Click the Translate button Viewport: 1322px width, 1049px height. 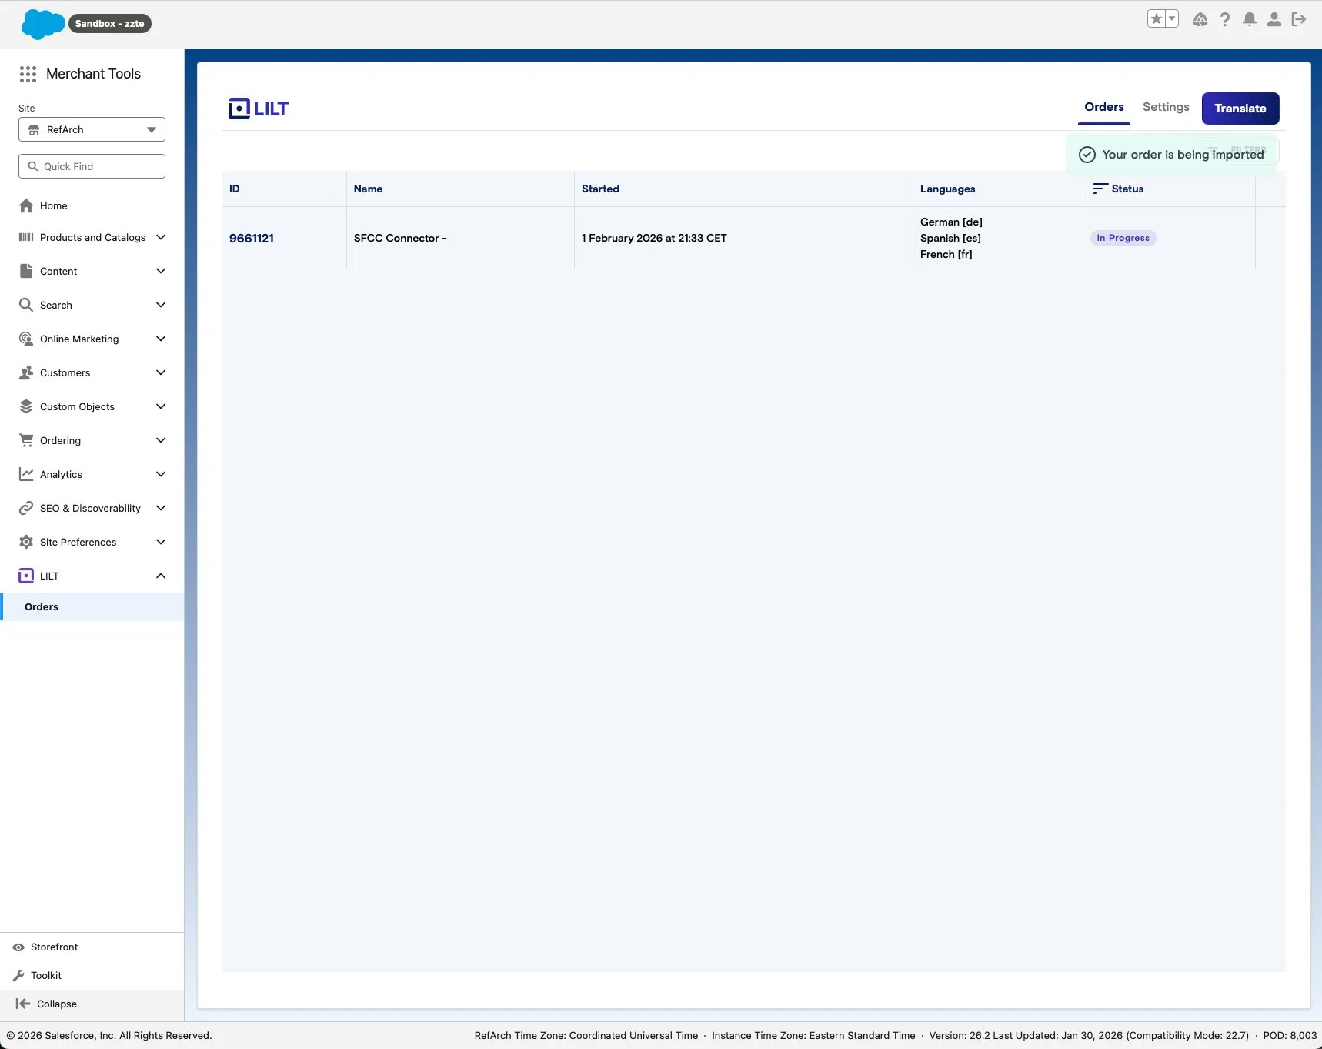pyautogui.click(x=1240, y=109)
